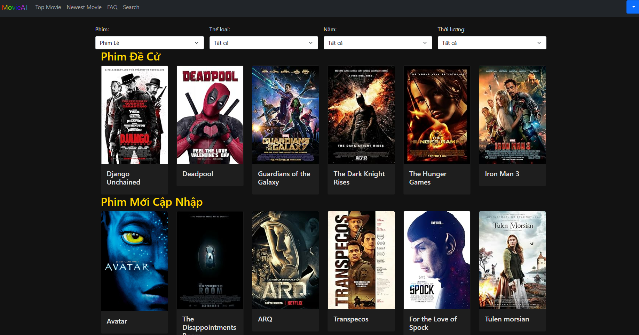The width and height of the screenshot is (639, 335).
Task: Expand the Năm year dropdown
Action: [378, 43]
